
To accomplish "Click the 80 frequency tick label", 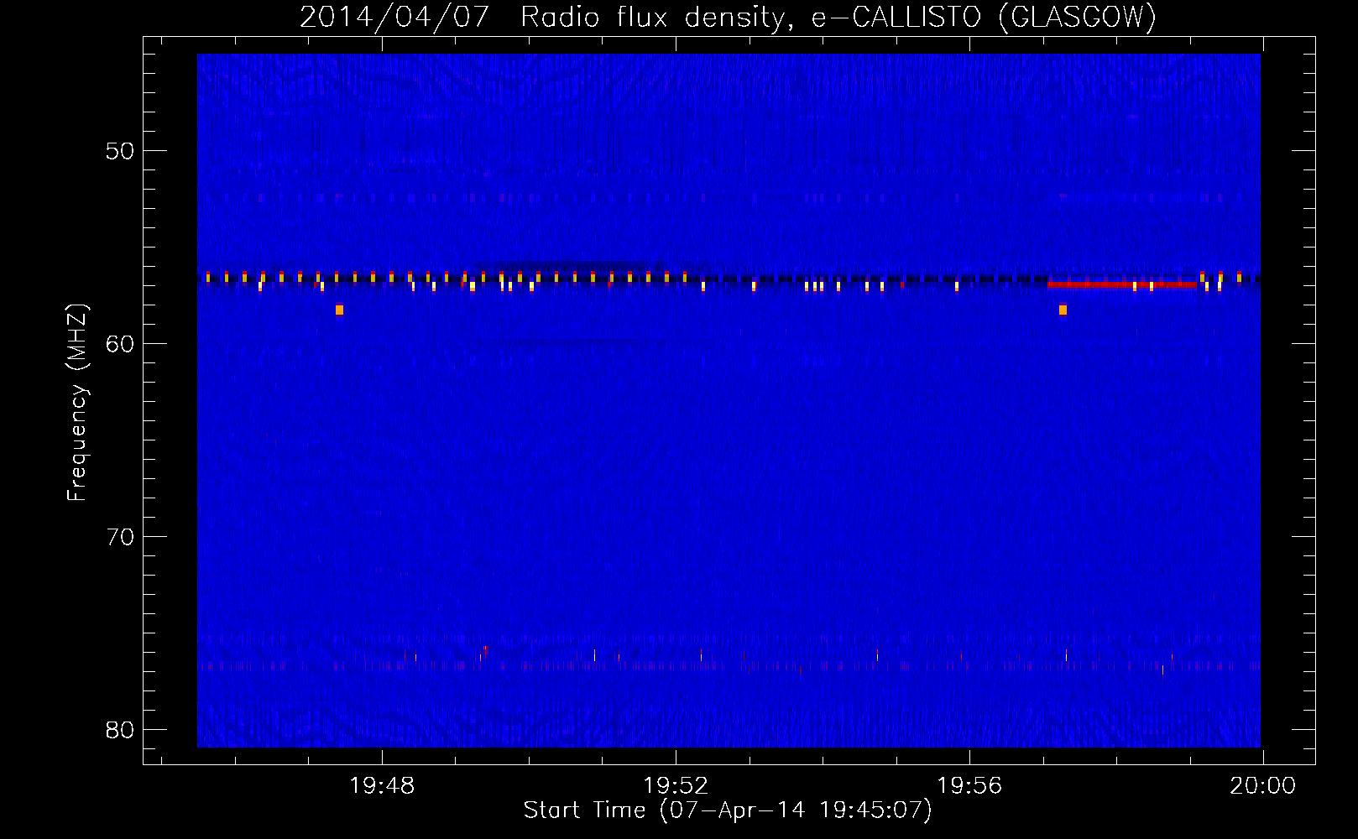I will pos(120,730).
